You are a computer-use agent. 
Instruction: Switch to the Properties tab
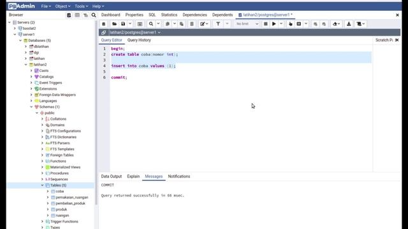[135, 15]
